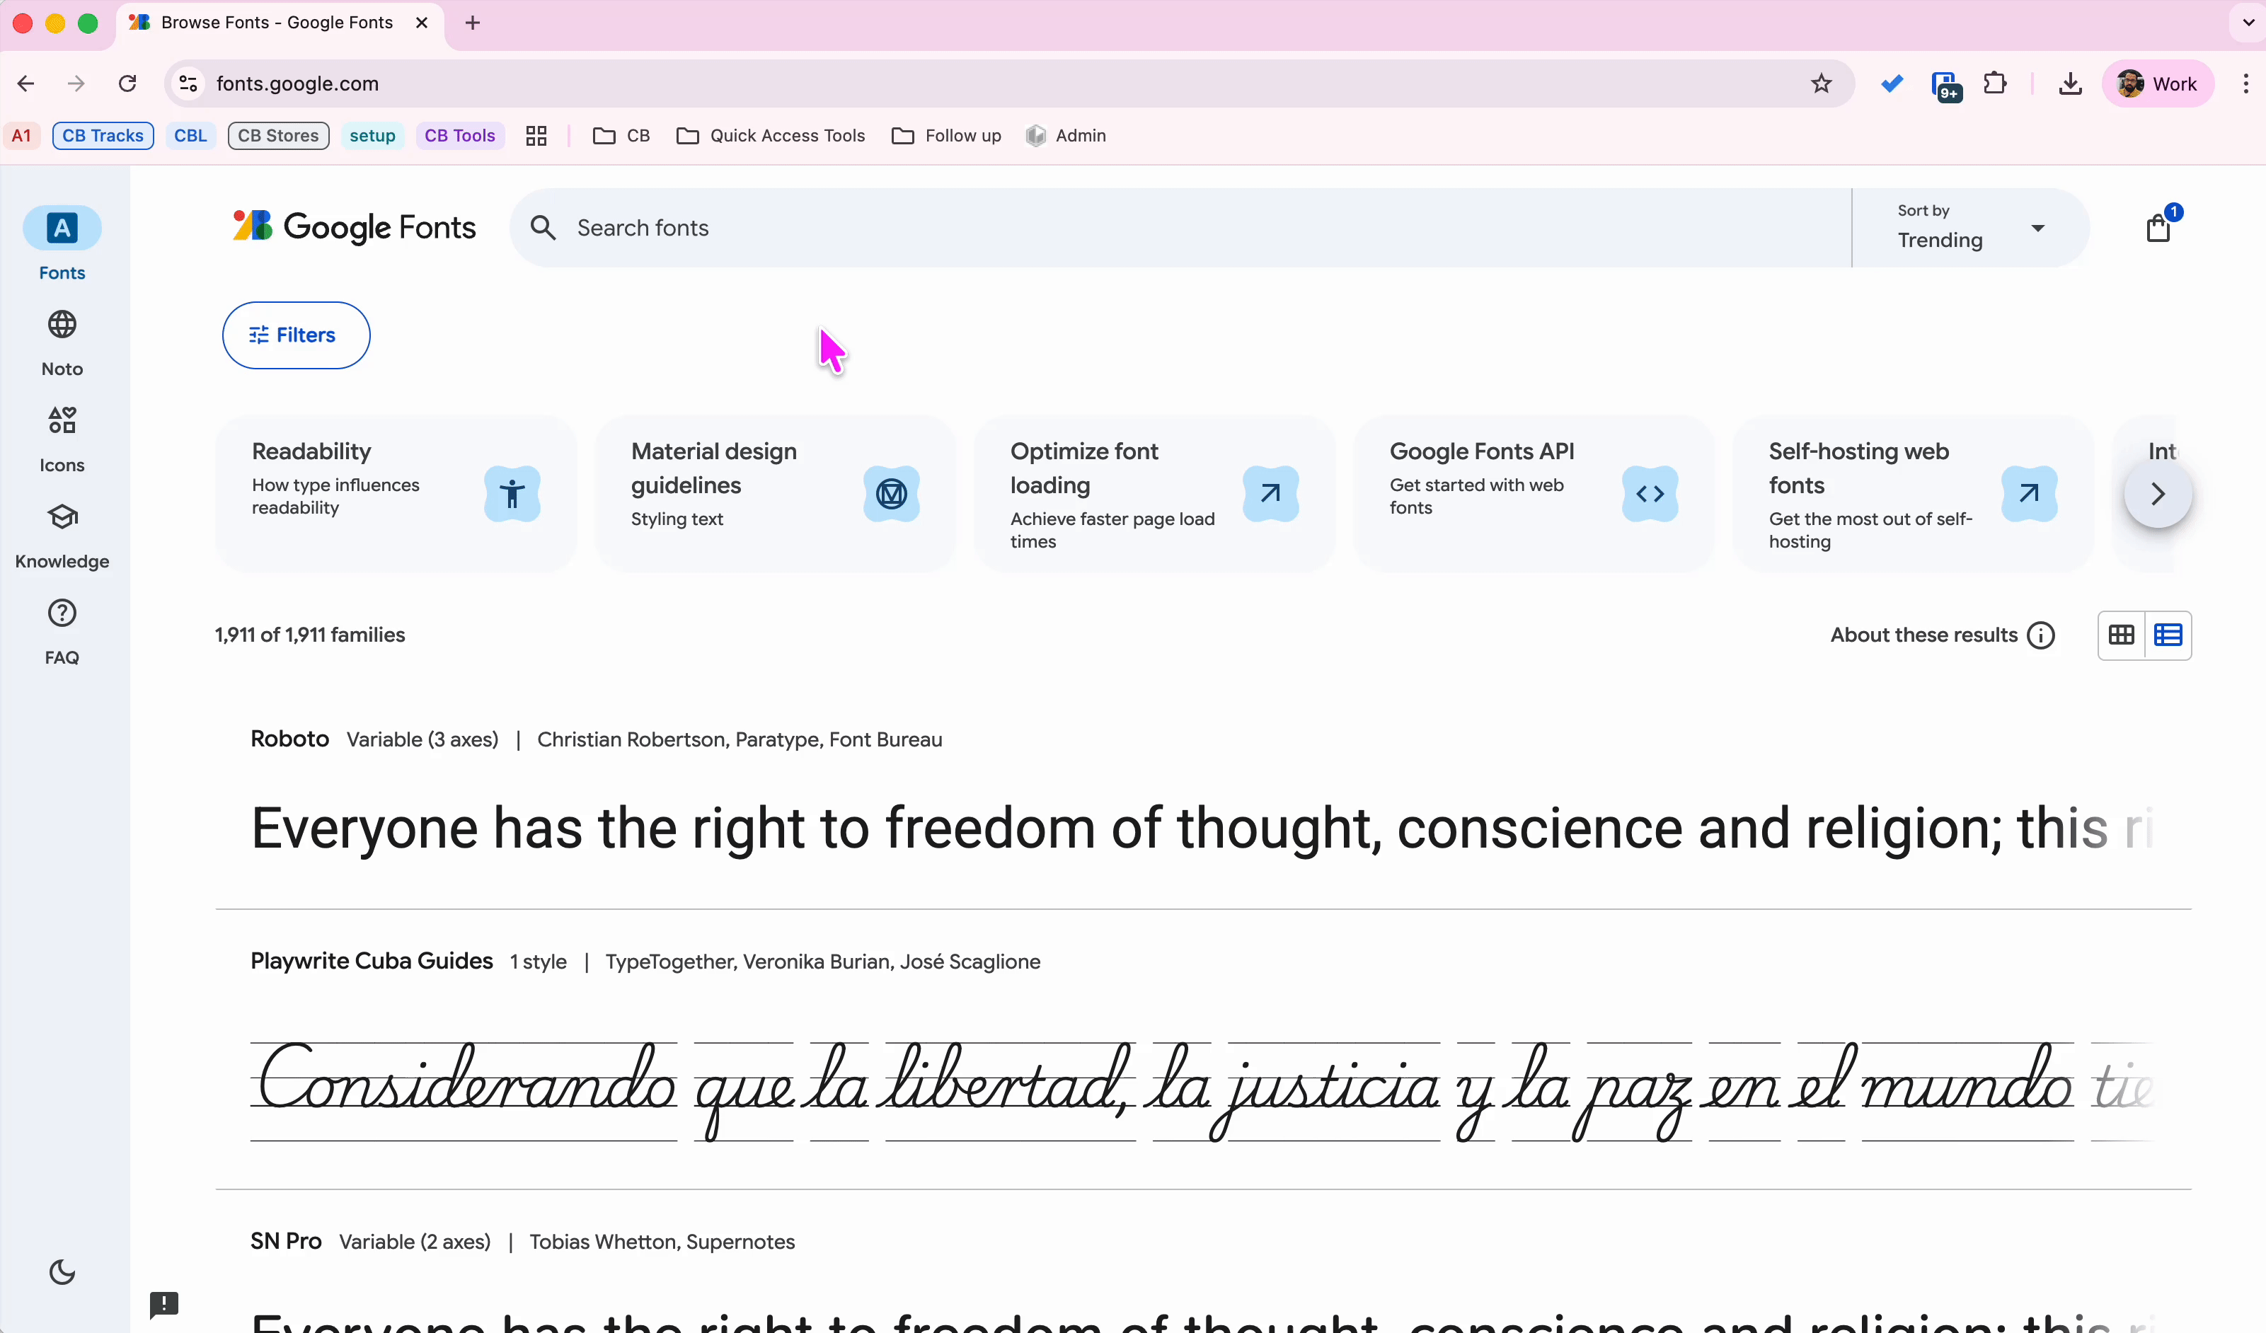
Task: Bookmark this page with star icon
Action: 1821,83
